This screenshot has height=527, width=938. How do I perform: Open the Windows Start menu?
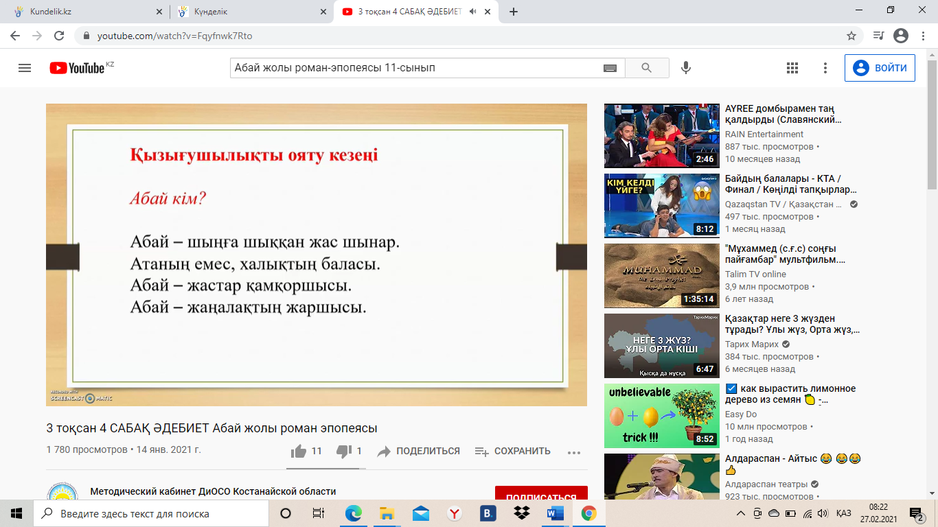(x=16, y=513)
